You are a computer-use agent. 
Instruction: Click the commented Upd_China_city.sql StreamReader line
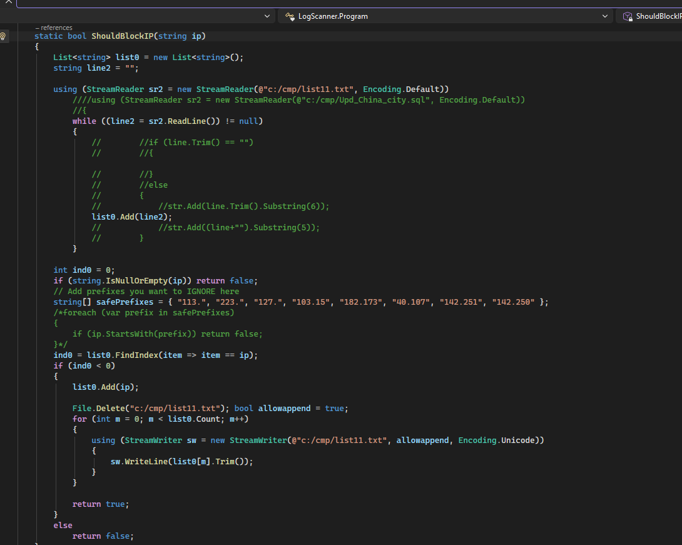click(x=299, y=100)
